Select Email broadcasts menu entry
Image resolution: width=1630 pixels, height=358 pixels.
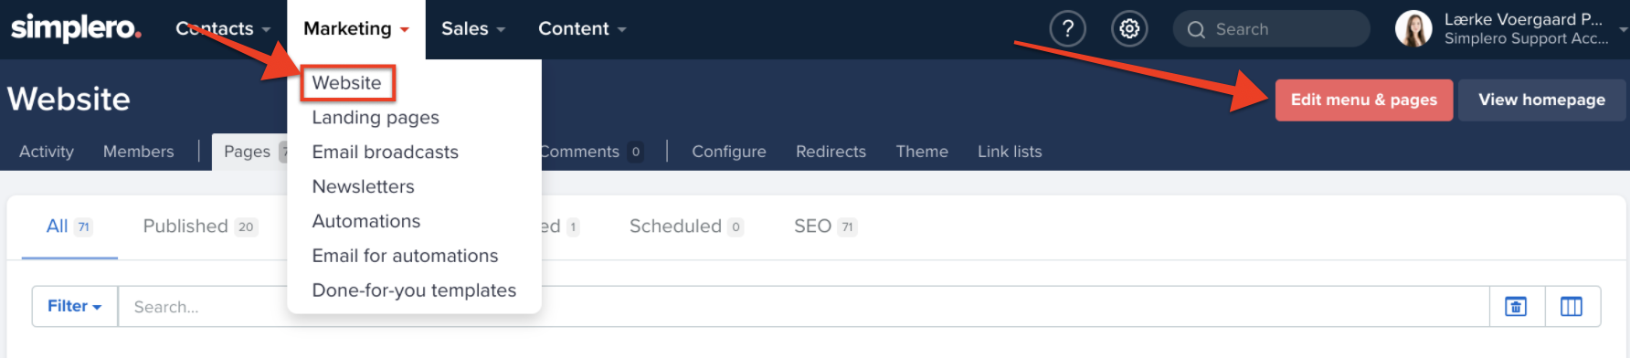tap(385, 153)
